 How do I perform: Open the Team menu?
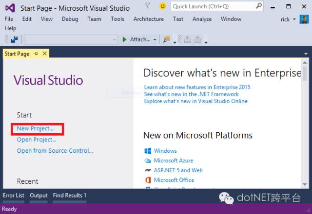click(x=94, y=19)
